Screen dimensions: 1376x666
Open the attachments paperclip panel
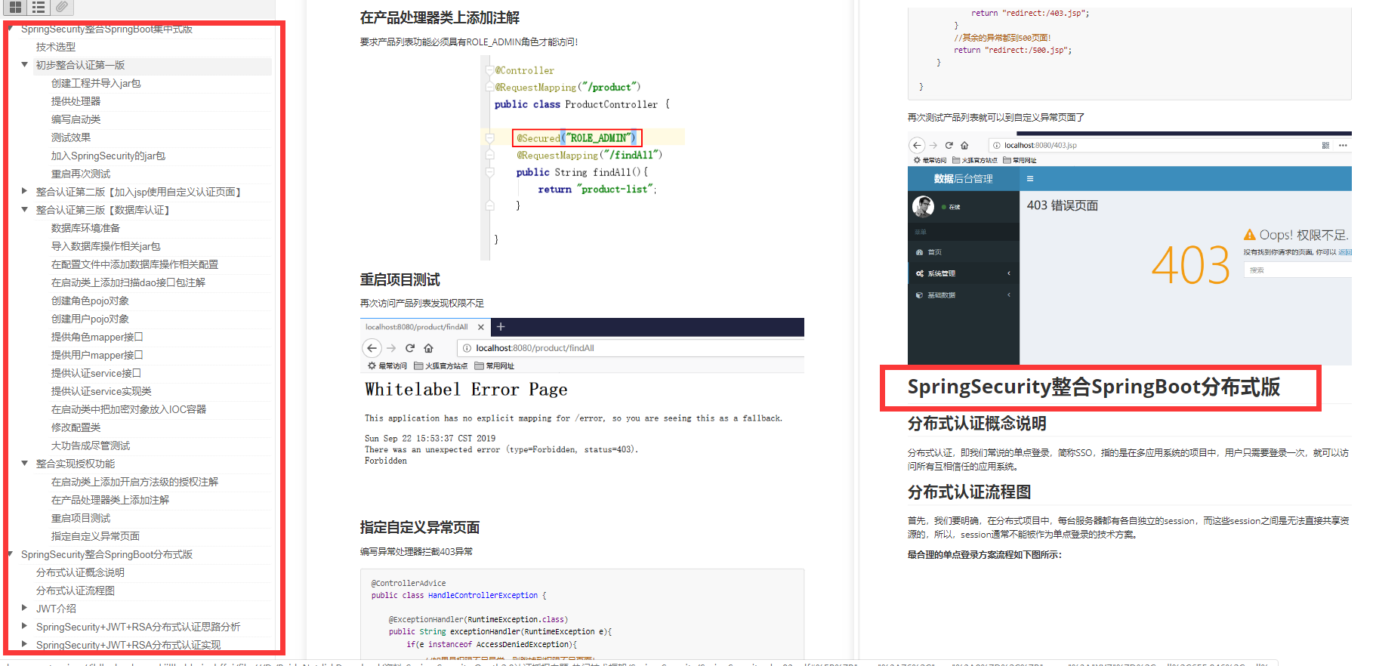pyautogui.click(x=62, y=7)
